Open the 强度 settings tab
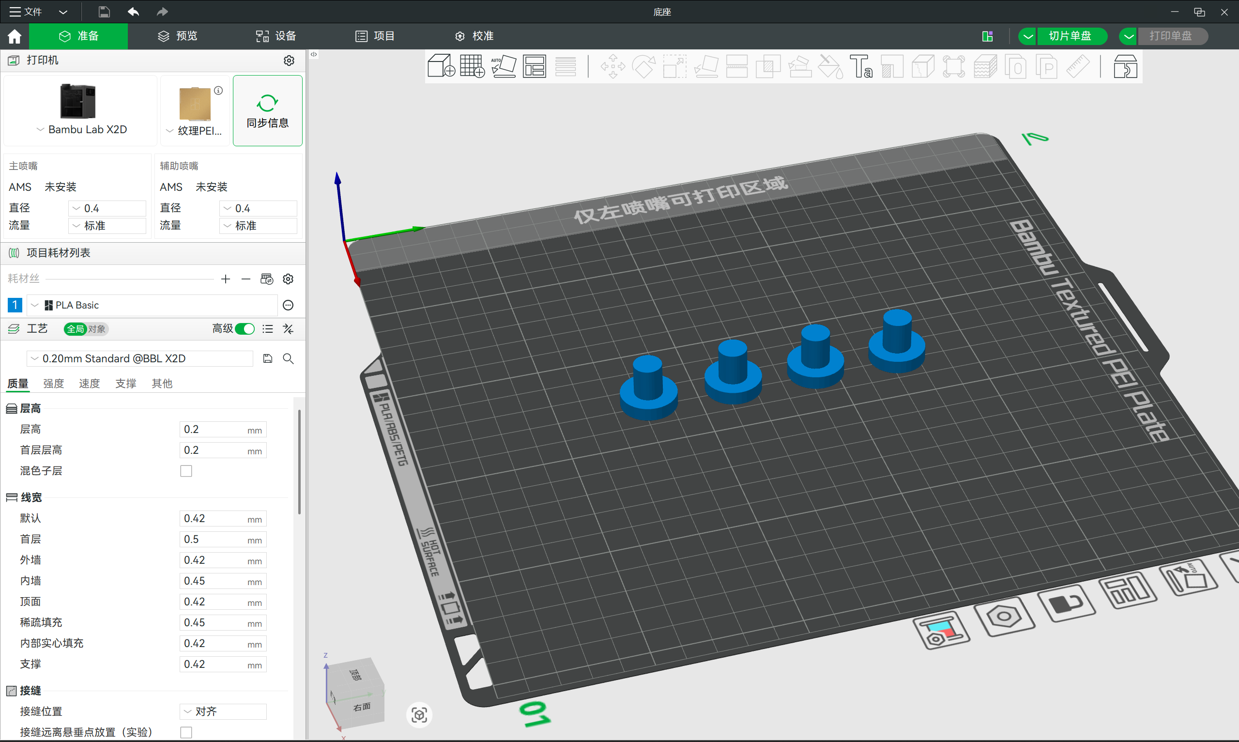This screenshot has height=742, width=1239. pyautogui.click(x=53, y=384)
